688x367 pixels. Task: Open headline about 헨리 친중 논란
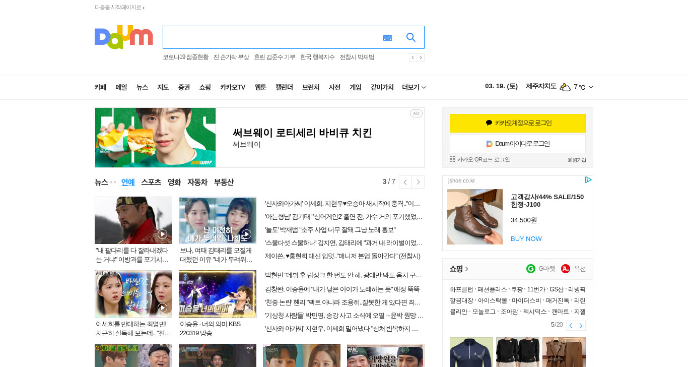point(343,302)
